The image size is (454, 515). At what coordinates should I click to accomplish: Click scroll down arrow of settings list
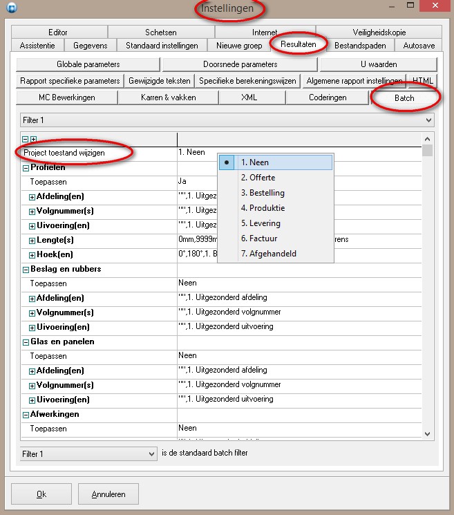(427, 433)
